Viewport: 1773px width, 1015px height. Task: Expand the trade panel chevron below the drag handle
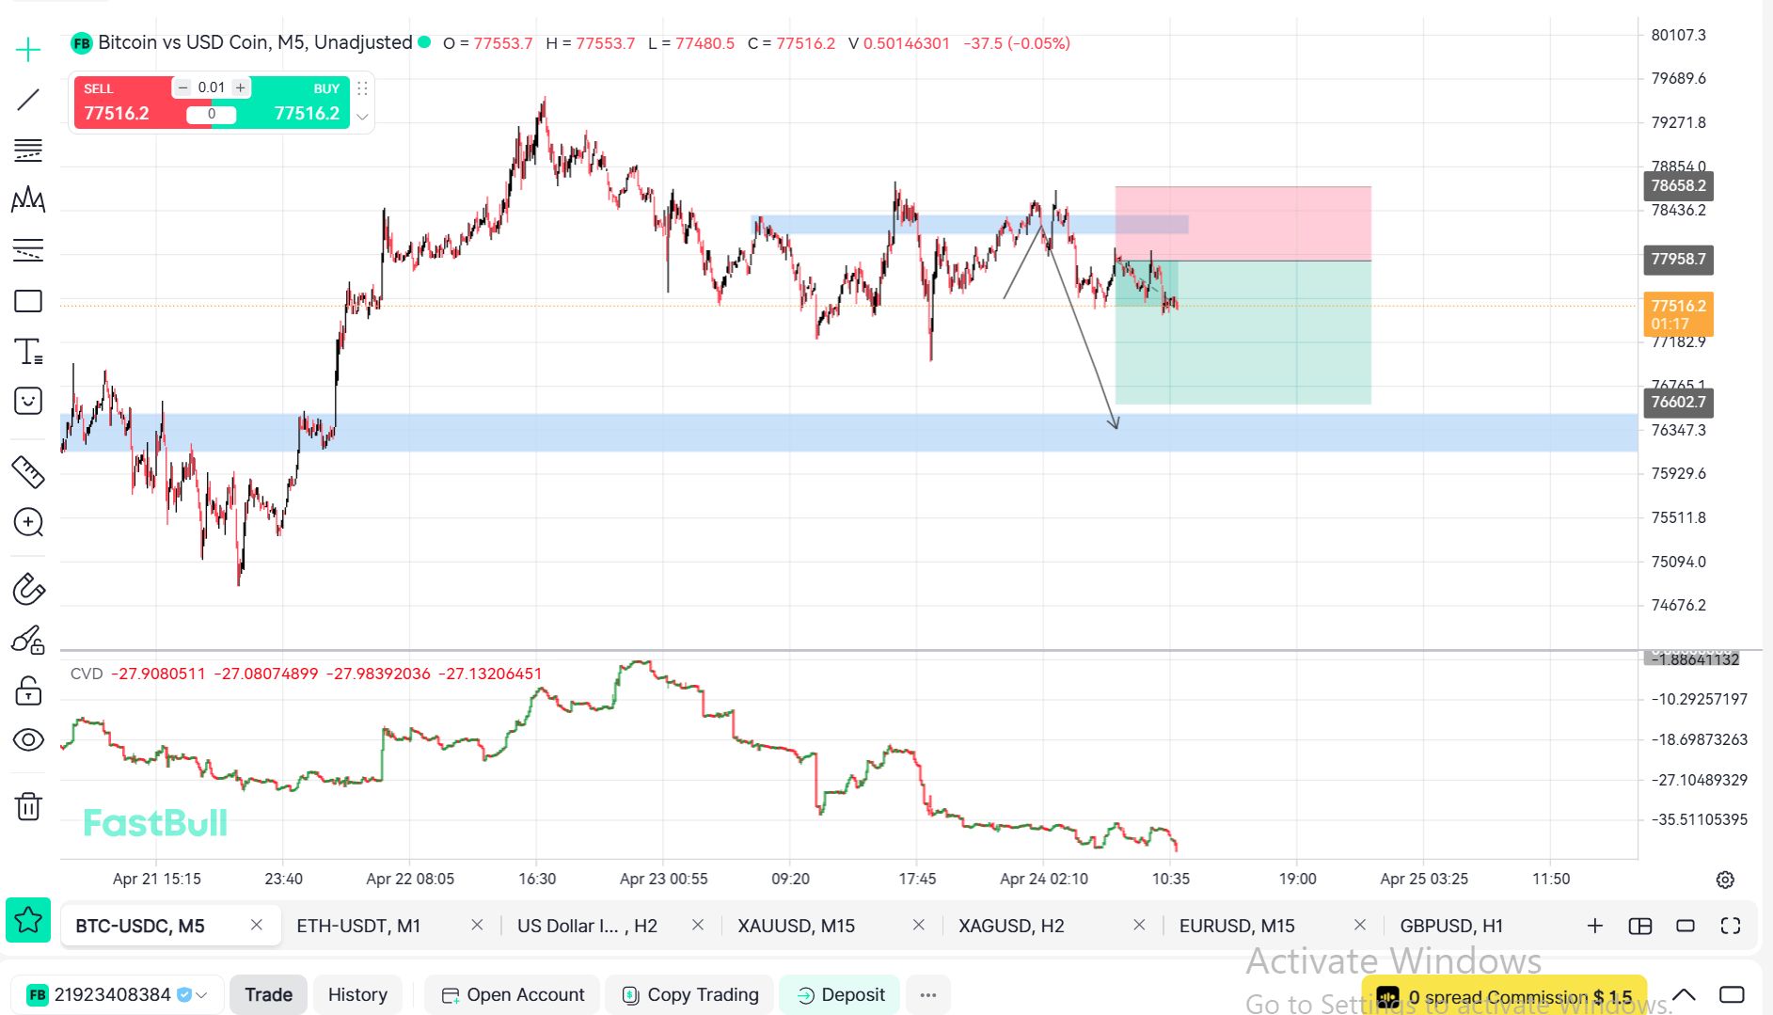362,117
